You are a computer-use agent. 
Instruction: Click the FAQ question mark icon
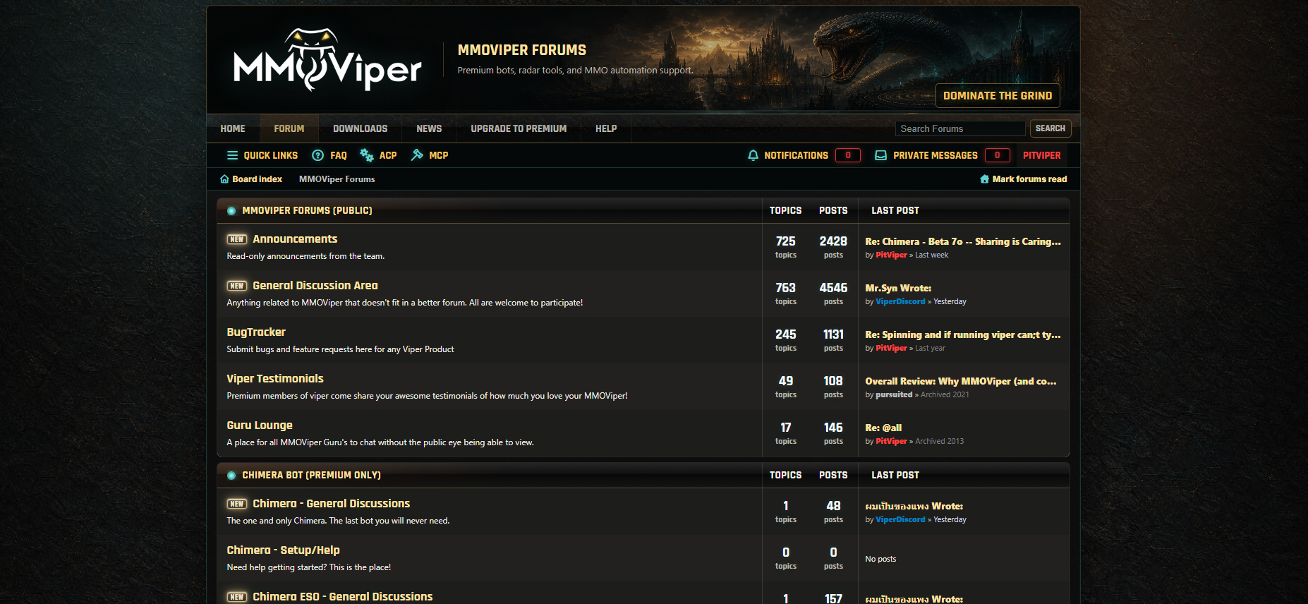pyautogui.click(x=318, y=155)
